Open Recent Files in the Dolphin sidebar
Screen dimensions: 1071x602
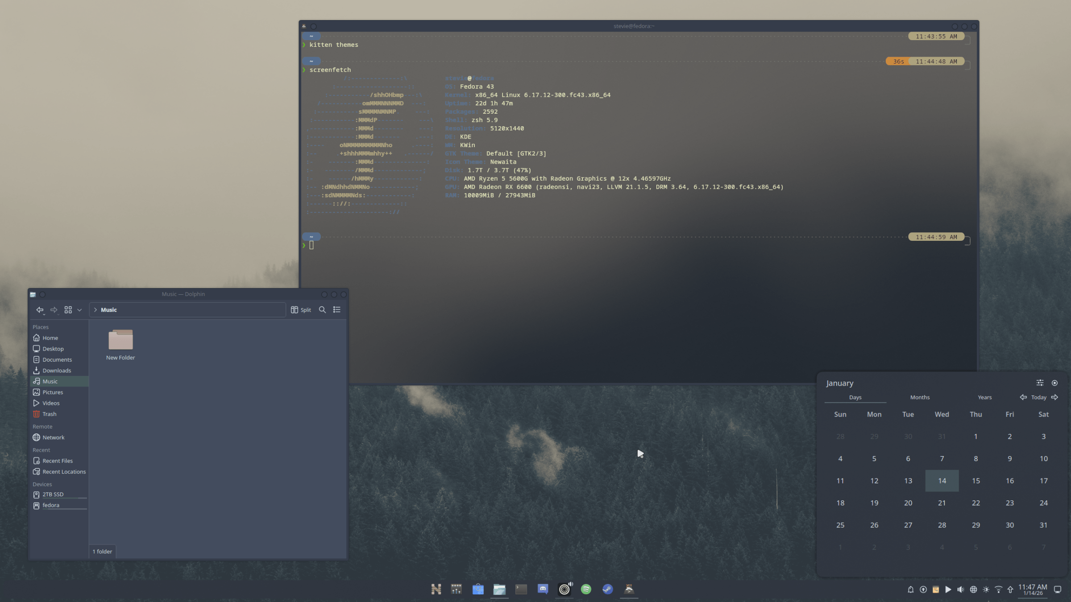point(57,461)
